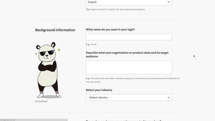This screenshot has height=121, width=215.
Task: Click the large yellow sparkle beside panda's ear
Action: pos(59,50)
